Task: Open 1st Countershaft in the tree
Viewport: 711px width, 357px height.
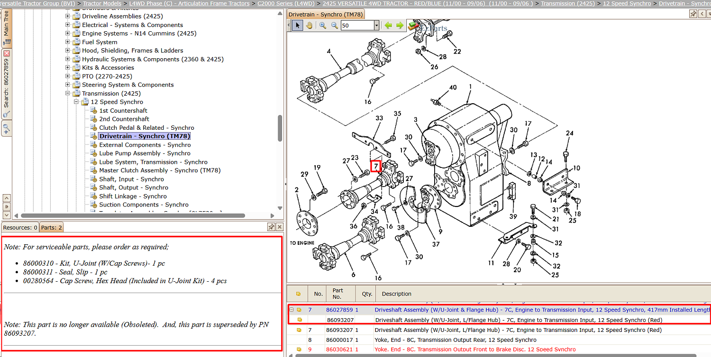Action: [x=123, y=110]
